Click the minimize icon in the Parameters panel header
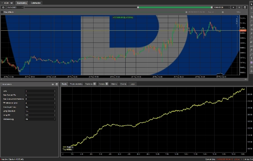The height and width of the screenshot is (161, 253). click(x=53, y=84)
